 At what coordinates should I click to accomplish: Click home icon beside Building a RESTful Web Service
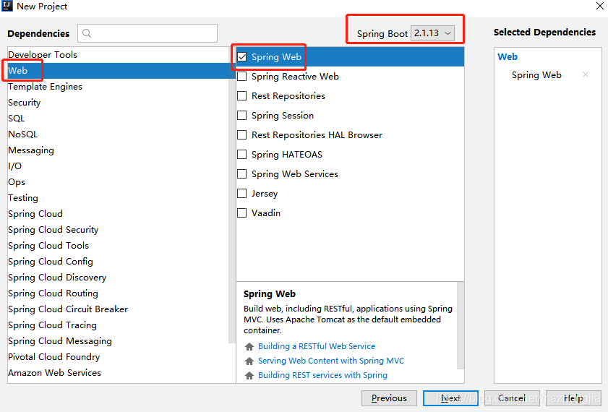249,346
